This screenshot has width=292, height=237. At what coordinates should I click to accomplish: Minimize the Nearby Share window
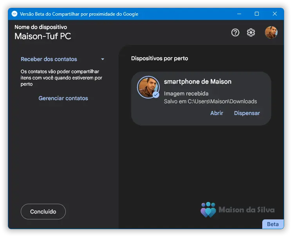(239, 14)
